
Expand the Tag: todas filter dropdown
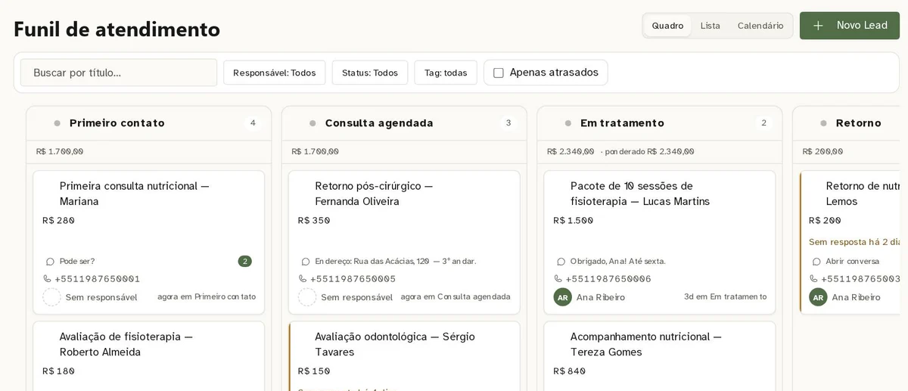point(446,73)
